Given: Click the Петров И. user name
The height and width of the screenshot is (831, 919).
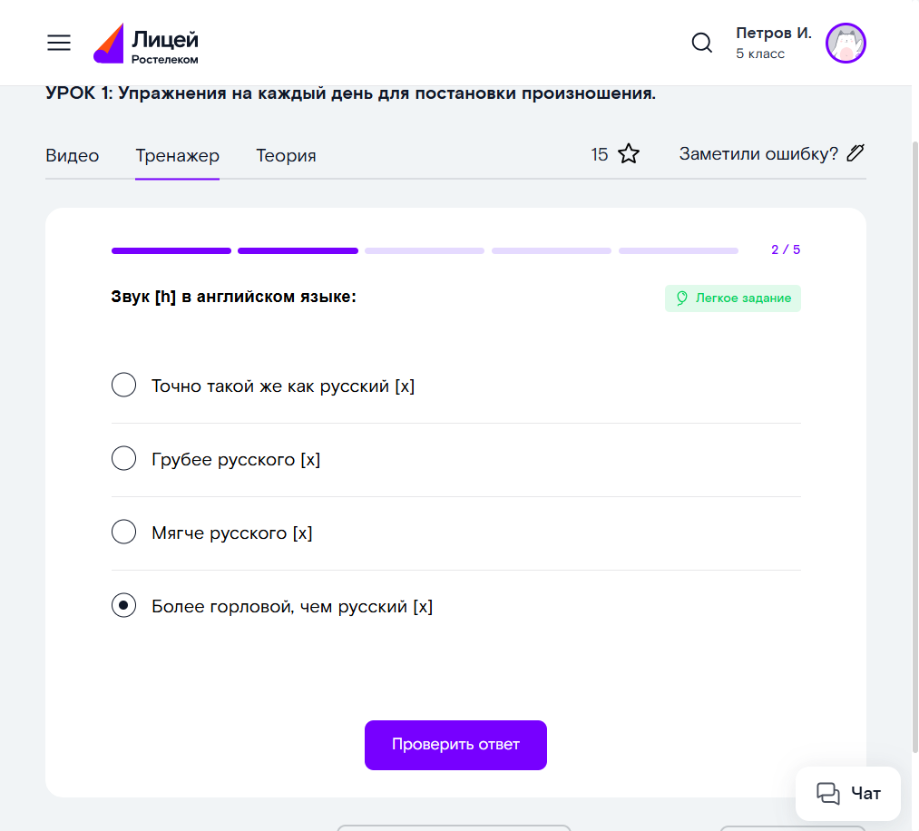Looking at the screenshot, I should (773, 34).
